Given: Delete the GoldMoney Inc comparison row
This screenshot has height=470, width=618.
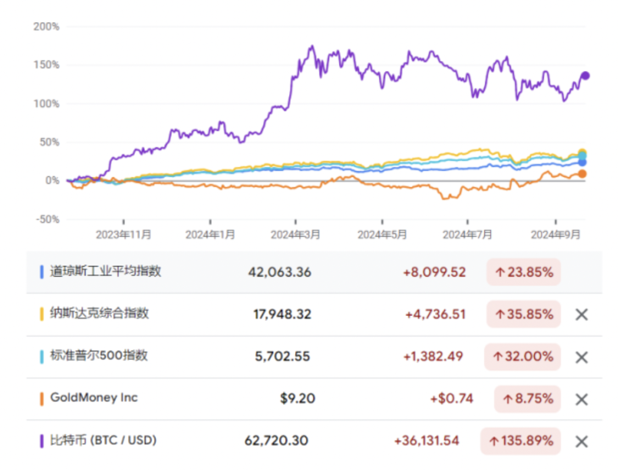Looking at the screenshot, I should click(x=581, y=399).
